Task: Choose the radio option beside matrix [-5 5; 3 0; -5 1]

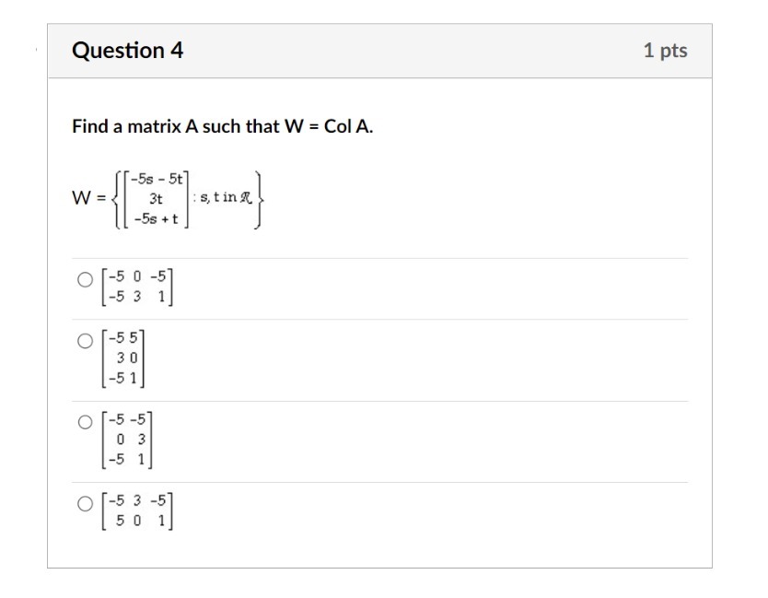Action: [x=86, y=341]
